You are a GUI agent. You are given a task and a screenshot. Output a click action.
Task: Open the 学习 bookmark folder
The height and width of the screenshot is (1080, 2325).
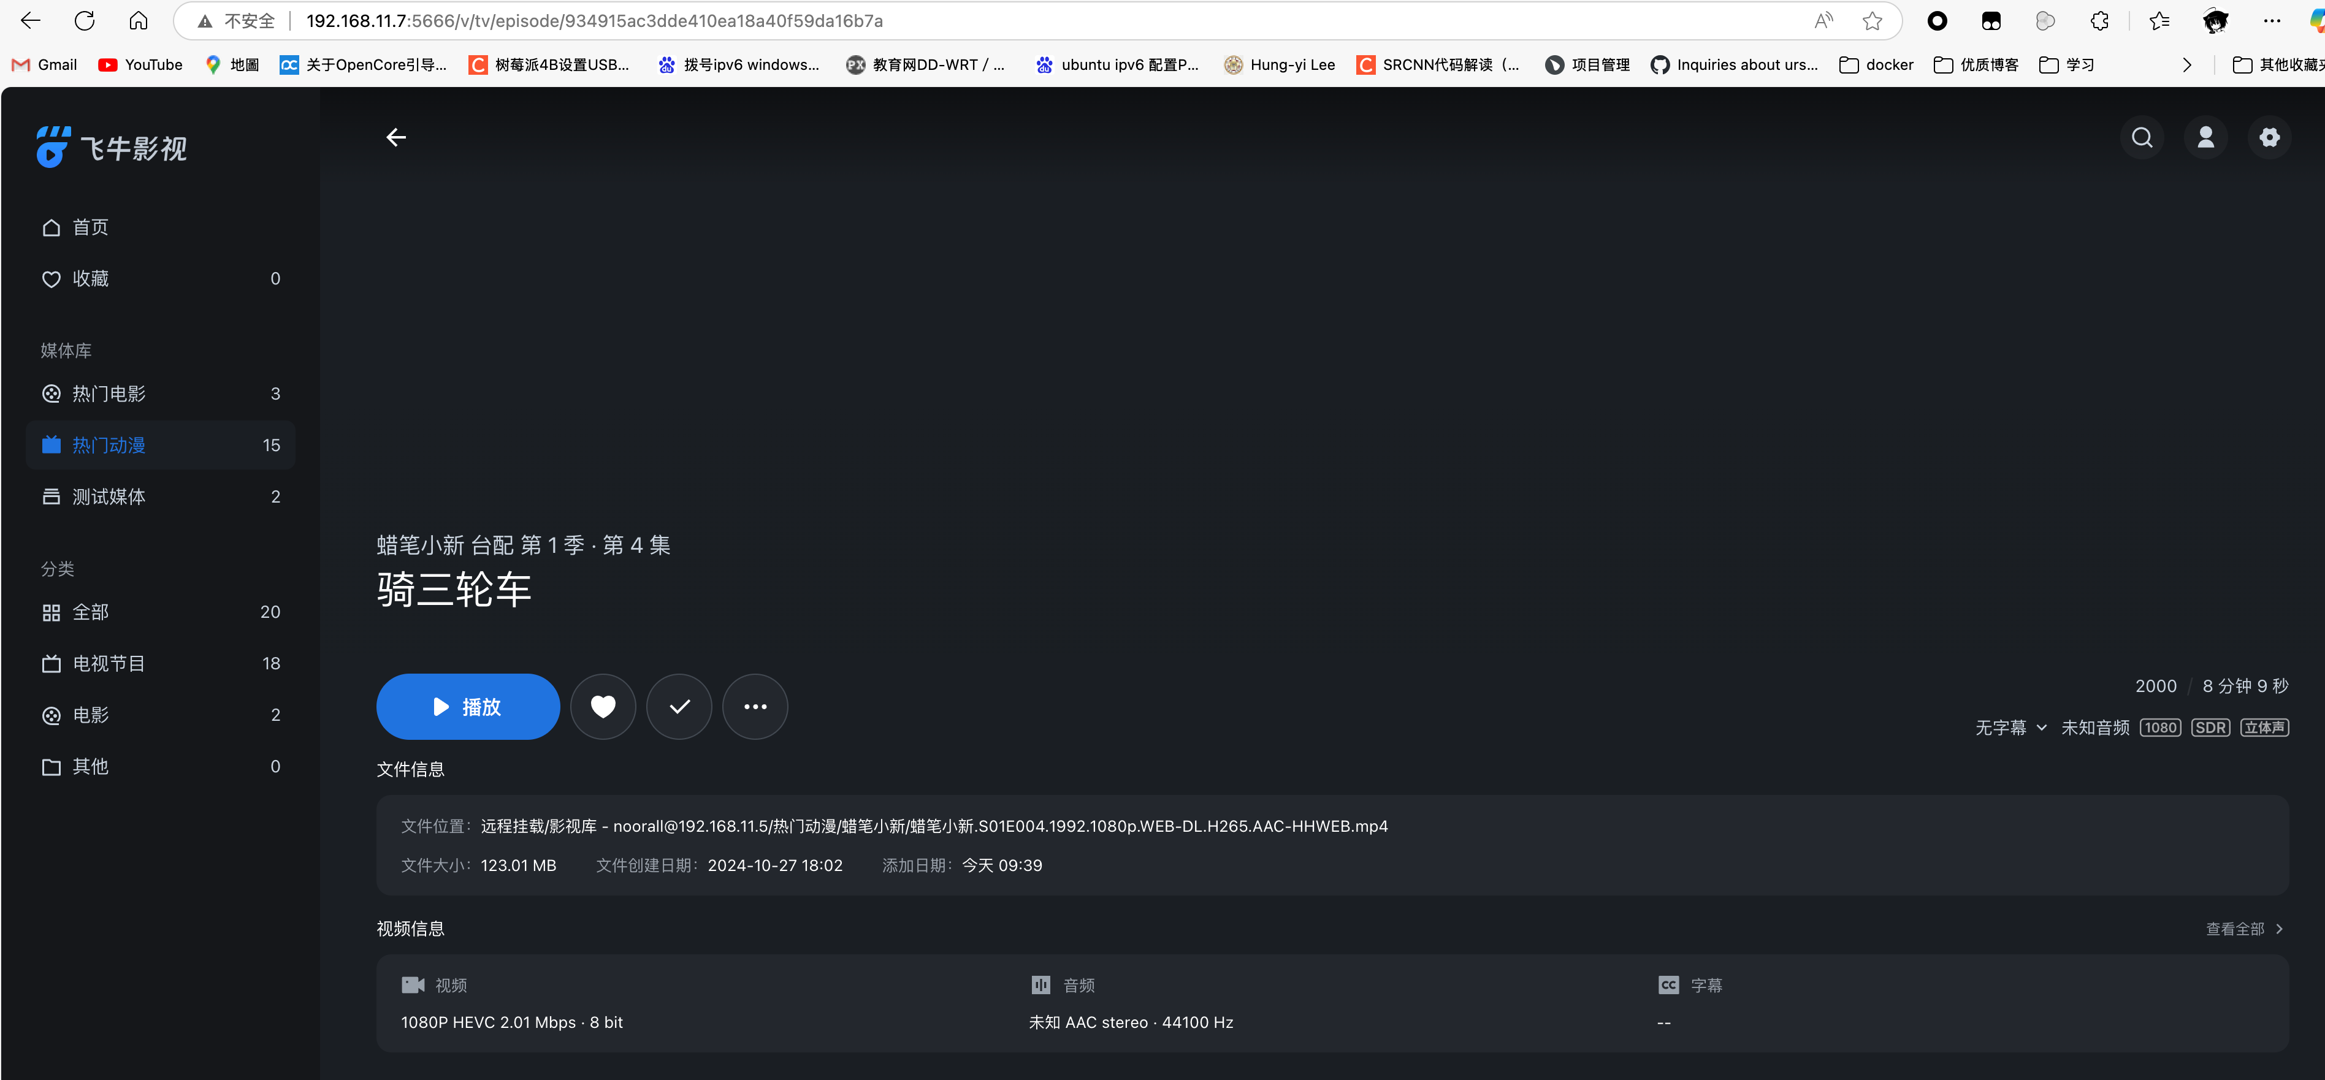[x=2067, y=64]
